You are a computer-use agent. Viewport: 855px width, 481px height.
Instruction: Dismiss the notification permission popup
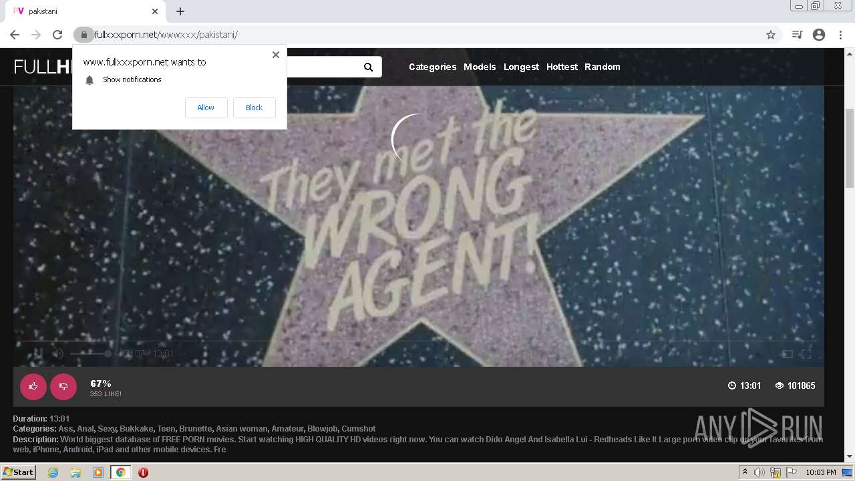(275, 55)
